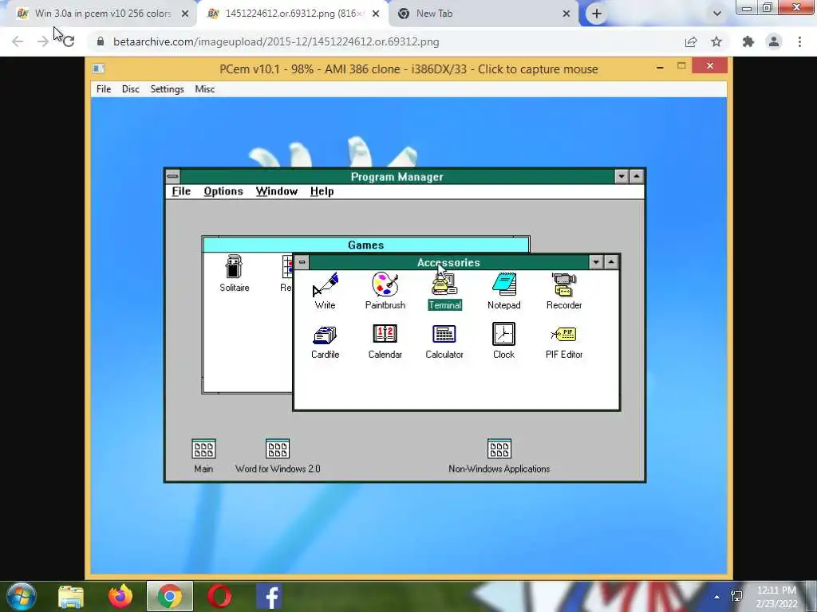
Task: Open Non-Windows Applications group icon
Action: pos(499,456)
